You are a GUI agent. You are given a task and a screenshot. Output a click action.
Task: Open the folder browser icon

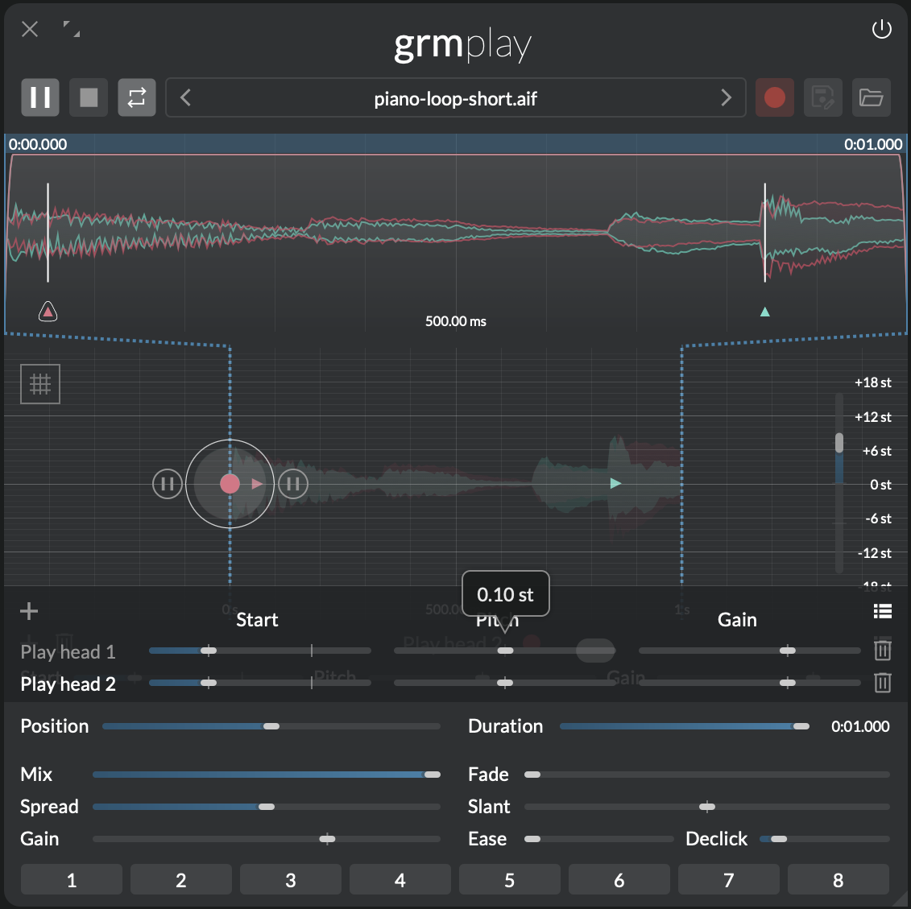coord(871,98)
